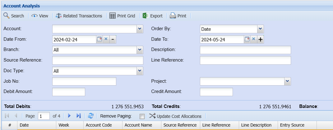The image size is (333, 130).
Task: Expand the Doc Type dropdown
Action: (140, 71)
